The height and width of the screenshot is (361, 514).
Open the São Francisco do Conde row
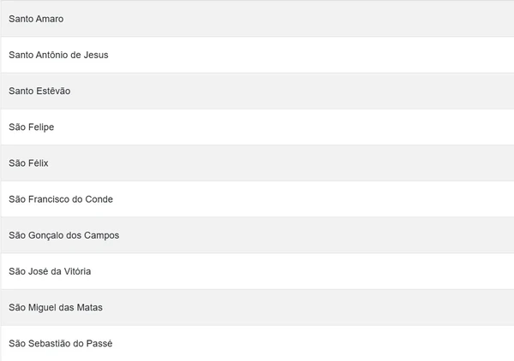[x=257, y=198]
